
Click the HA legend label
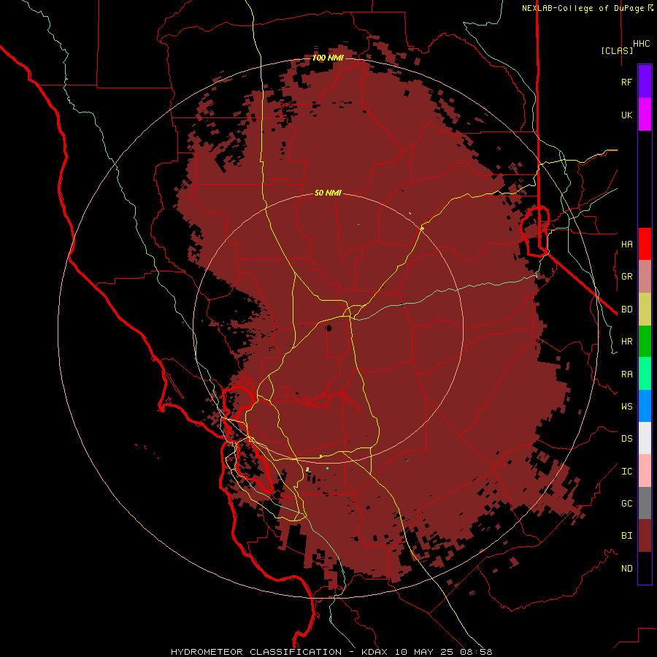coord(626,245)
